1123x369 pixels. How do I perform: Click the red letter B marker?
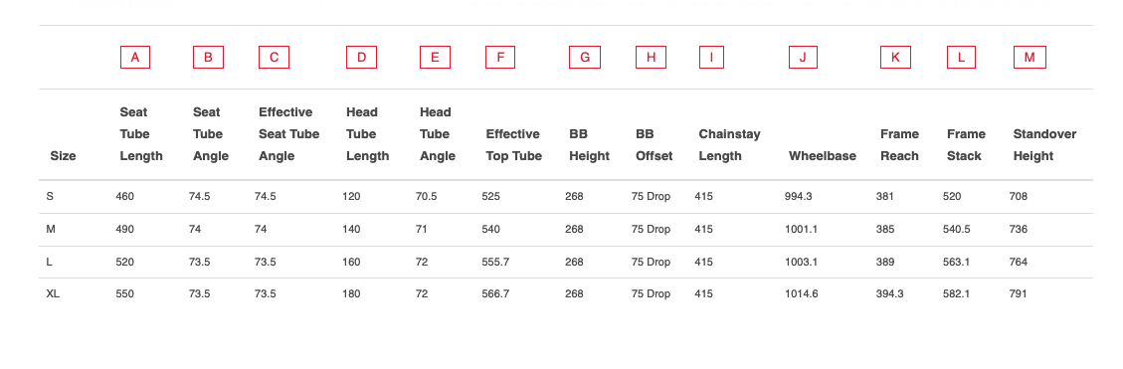click(209, 58)
